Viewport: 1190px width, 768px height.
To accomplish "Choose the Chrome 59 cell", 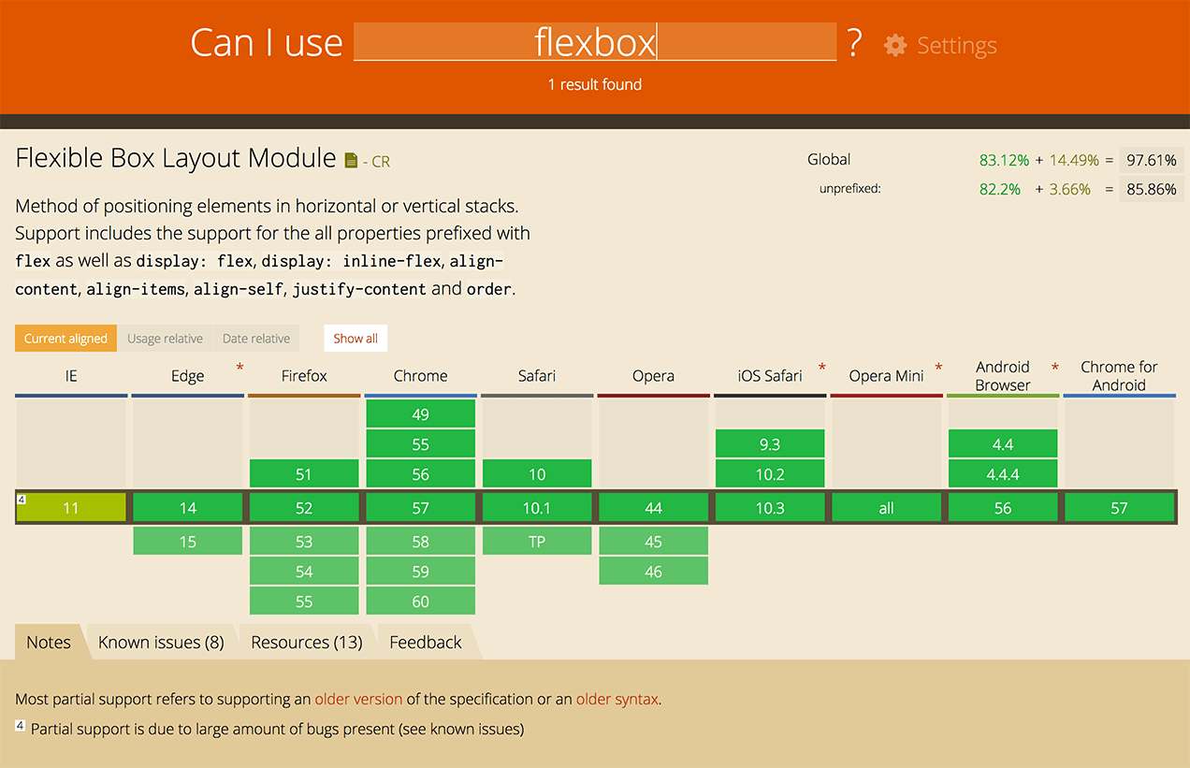I will tap(421, 571).
